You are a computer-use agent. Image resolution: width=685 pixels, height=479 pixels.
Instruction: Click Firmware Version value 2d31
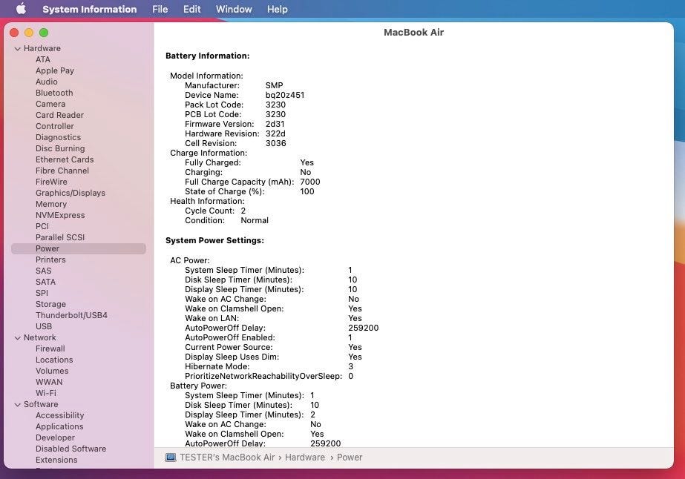point(275,124)
